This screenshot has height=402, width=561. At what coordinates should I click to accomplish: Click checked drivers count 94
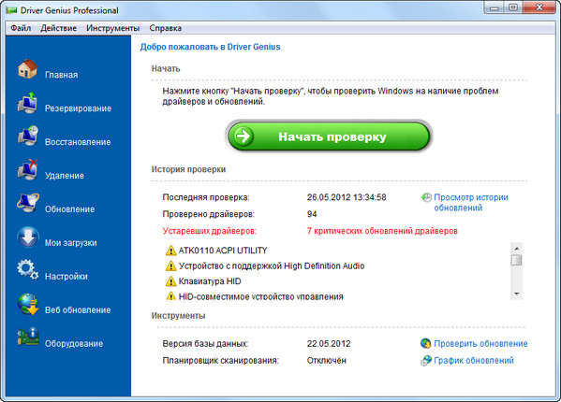coord(312,214)
